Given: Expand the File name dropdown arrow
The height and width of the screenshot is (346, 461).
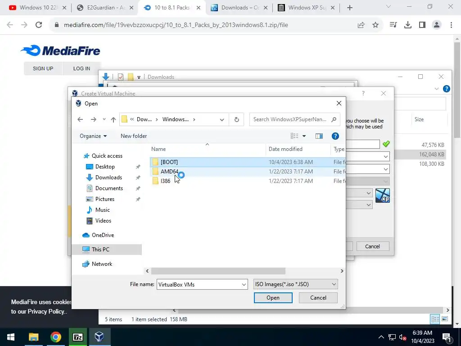Looking at the screenshot, I should click(244, 285).
